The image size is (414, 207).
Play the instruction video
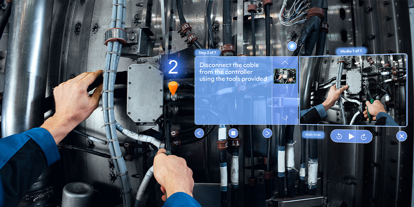pyautogui.click(x=351, y=137)
